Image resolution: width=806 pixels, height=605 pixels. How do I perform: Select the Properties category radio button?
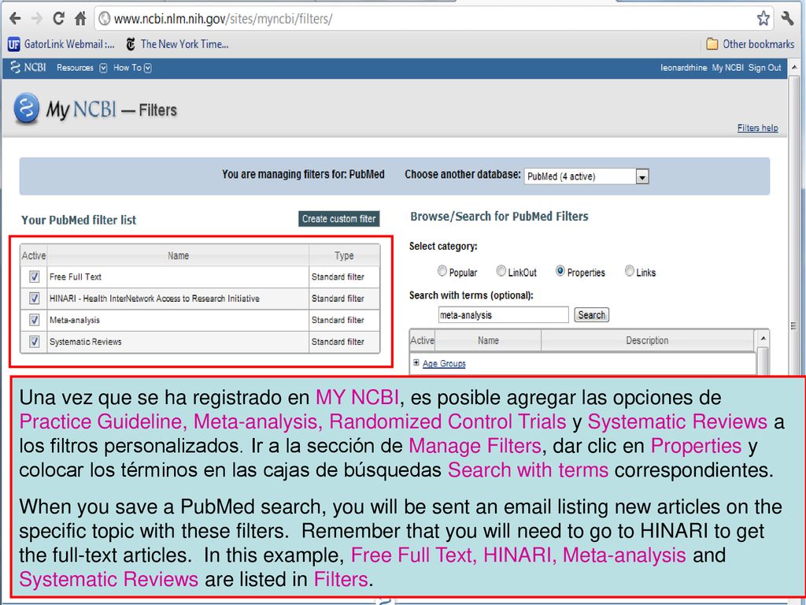pos(560,271)
